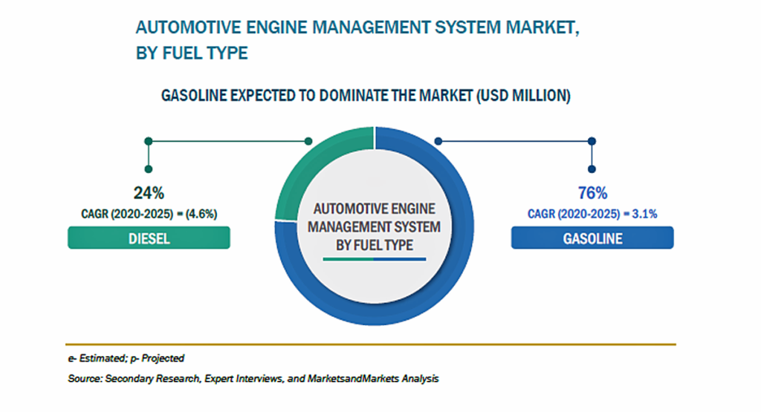
Task: Click the donut center label text
Action: pos(375,227)
